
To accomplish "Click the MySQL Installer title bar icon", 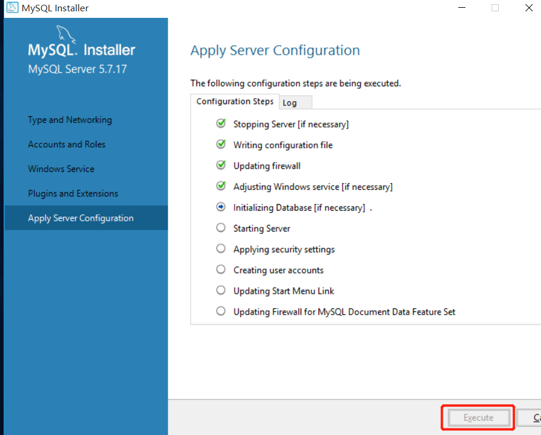I will (x=11, y=8).
